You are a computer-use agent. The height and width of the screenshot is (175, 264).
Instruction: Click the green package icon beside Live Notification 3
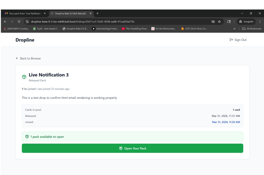point(24,77)
